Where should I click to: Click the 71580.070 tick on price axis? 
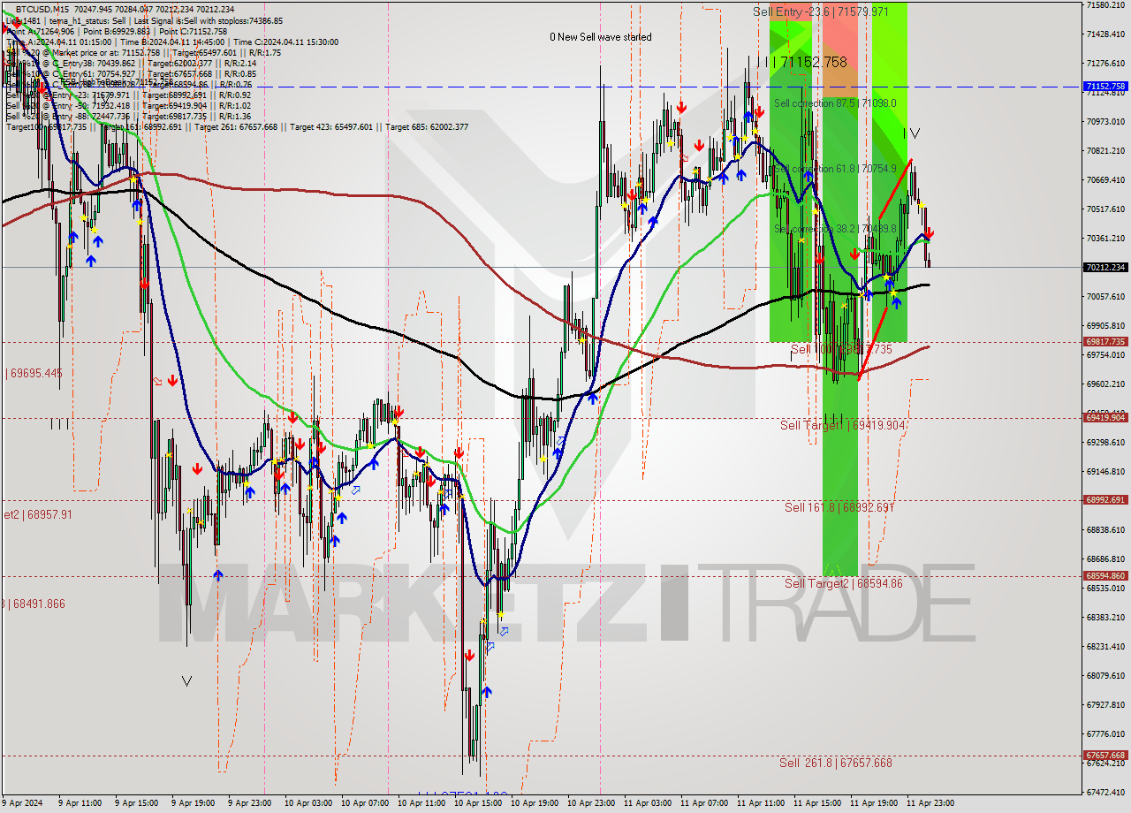click(x=1104, y=5)
